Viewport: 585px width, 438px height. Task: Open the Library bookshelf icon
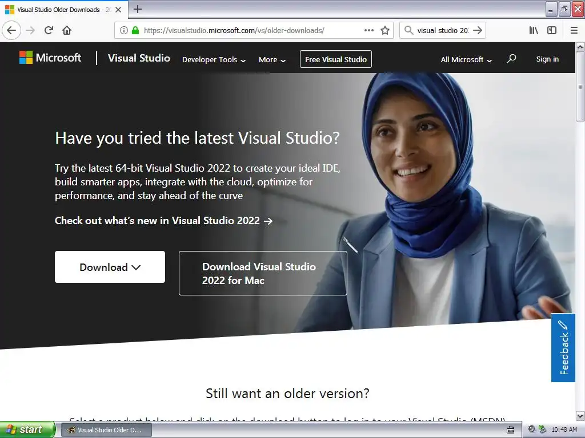click(x=534, y=31)
